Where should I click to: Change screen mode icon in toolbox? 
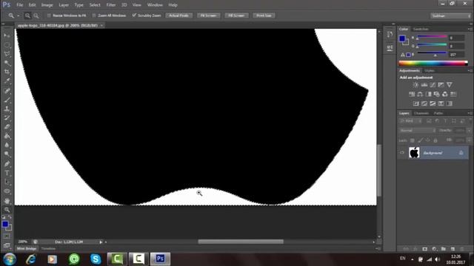(7, 245)
